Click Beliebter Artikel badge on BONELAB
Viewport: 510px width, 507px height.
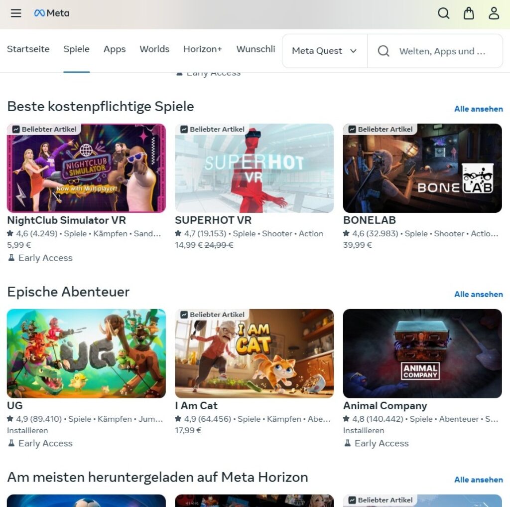pos(380,129)
